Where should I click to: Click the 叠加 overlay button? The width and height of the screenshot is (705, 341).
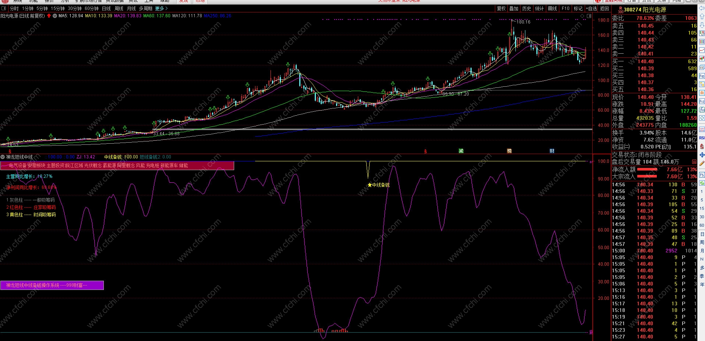(514, 8)
